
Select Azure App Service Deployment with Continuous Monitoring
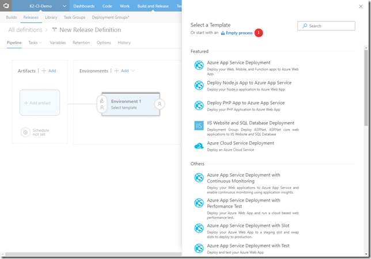point(244,178)
